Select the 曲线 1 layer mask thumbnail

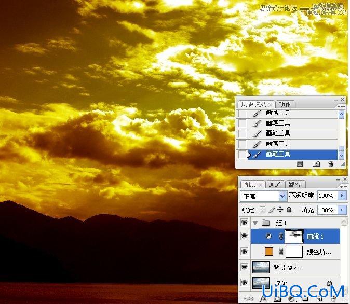tap(294, 237)
